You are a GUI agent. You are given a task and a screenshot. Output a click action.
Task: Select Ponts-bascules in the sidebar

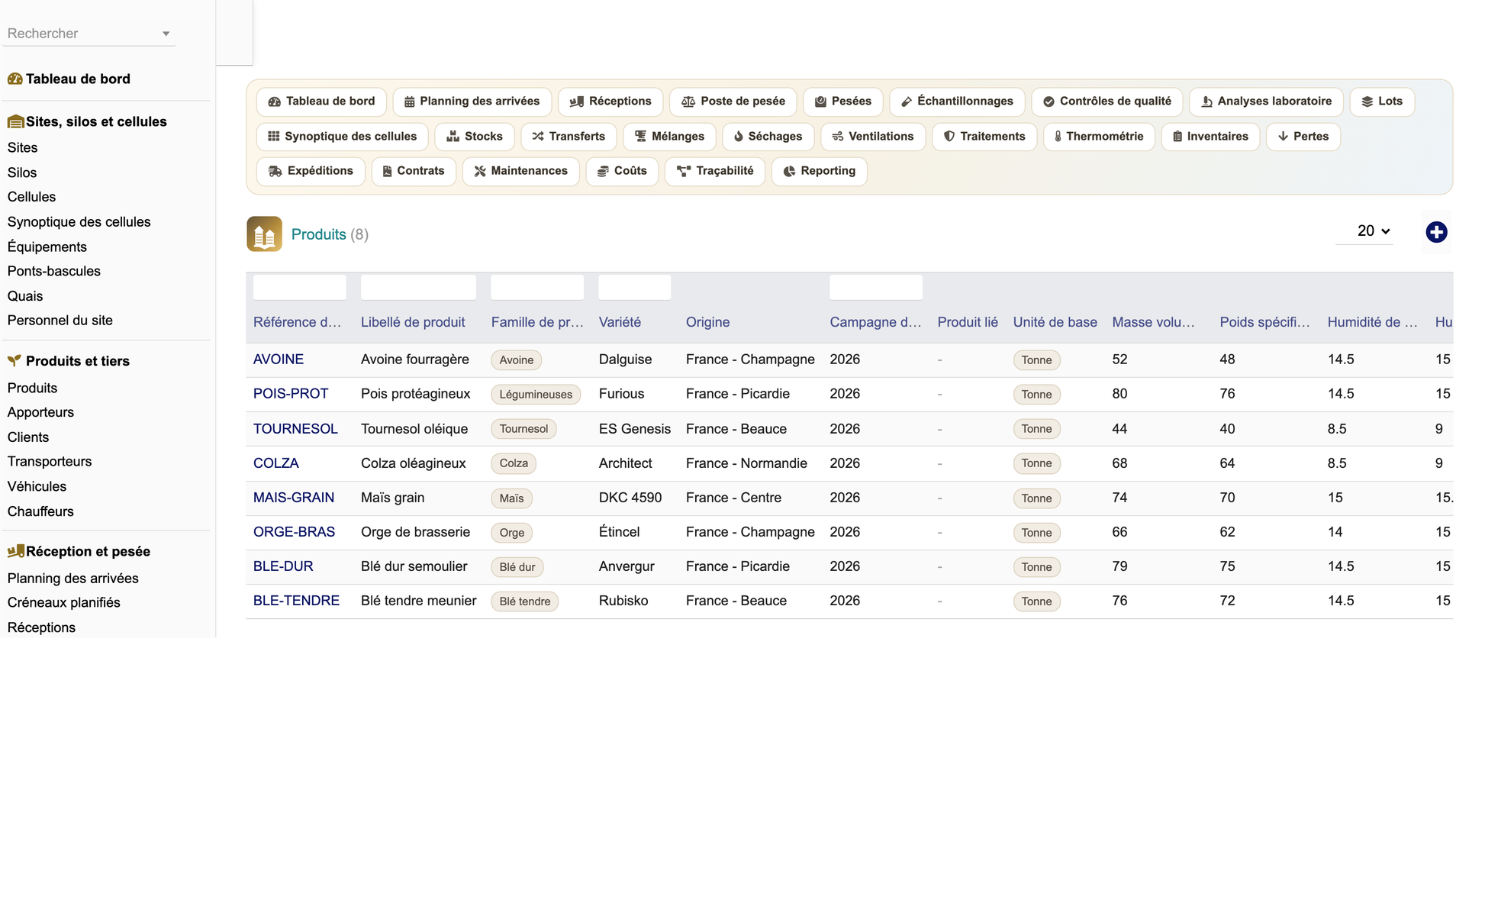click(x=53, y=271)
